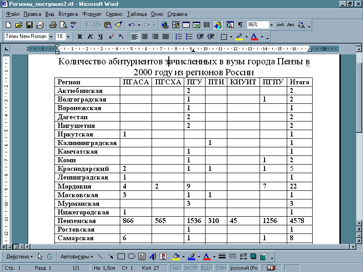Open the font color dropdown arrow
Viewport: 363px width, 272px height.
point(262,37)
